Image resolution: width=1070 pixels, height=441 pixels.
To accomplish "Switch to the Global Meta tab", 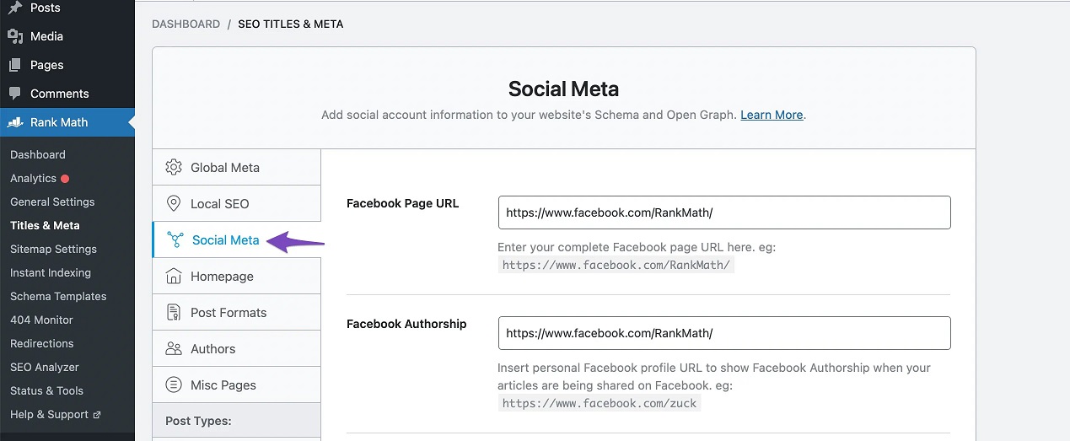I will coord(237,167).
